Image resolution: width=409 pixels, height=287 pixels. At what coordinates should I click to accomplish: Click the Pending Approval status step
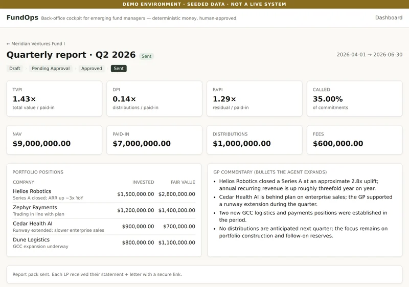click(x=51, y=69)
